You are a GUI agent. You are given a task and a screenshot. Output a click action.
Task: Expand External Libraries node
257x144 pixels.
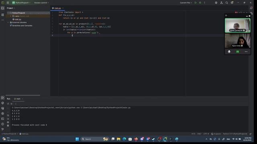[8, 22]
